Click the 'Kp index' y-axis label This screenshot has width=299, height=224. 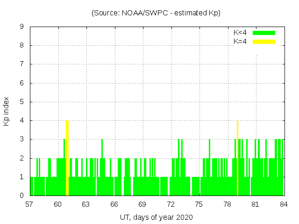click(7, 111)
